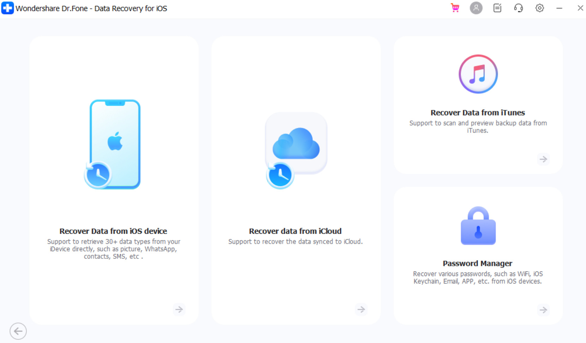Open the settings gear icon
Viewport: 586px width, 343px height.
point(539,8)
